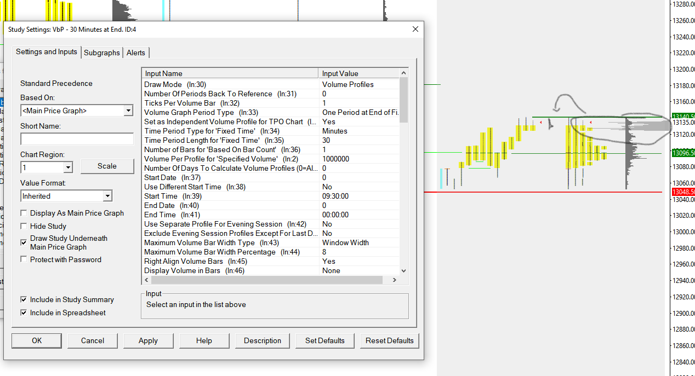
Task: Click the Window Width value cell
Action: [x=359, y=242]
